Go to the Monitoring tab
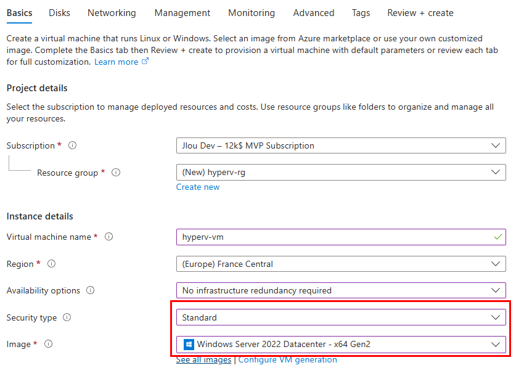Viewport: 516px width, 368px height. tap(252, 13)
